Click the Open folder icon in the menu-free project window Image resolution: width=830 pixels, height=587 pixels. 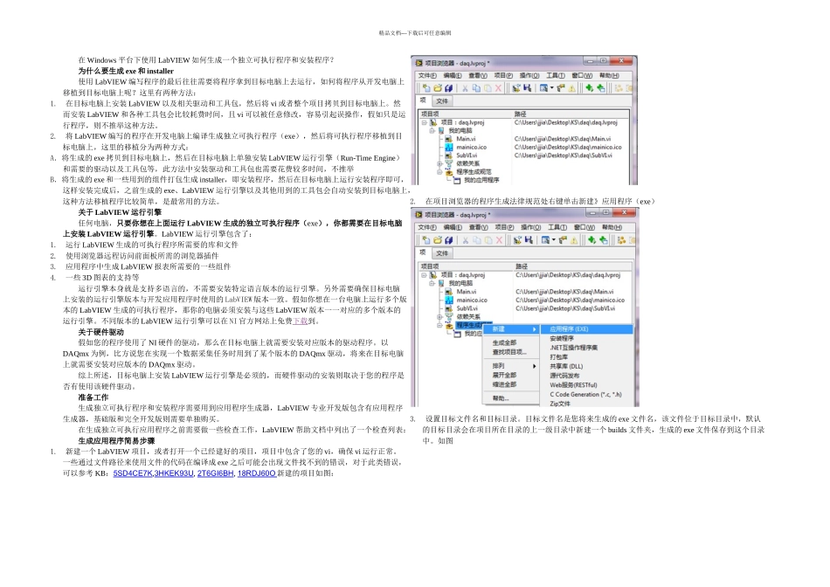pos(438,88)
